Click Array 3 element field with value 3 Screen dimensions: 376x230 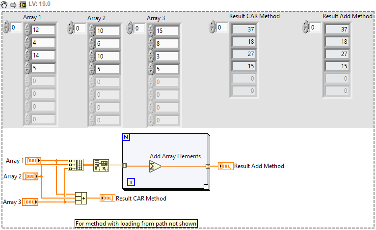(167, 56)
